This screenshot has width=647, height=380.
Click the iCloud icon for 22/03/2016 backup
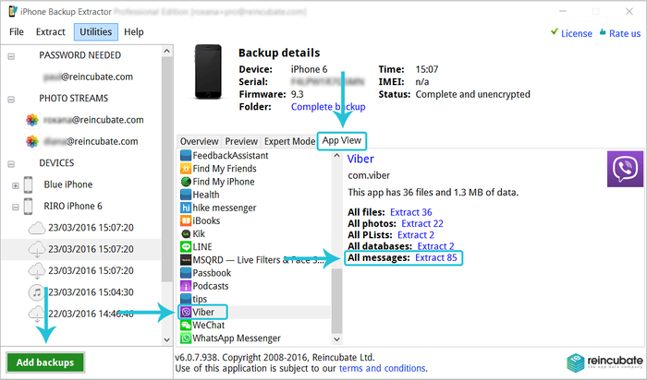point(37,315)
